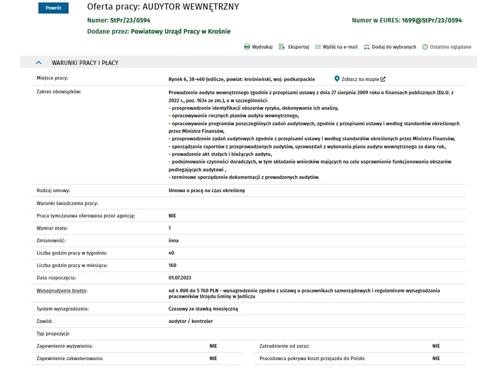Click monthly hours value 160
Image resolution: width=497 pixels, height=374 pixels.
pos(172,265)
